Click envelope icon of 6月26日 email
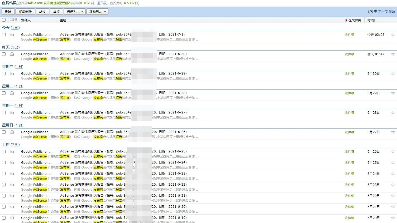397x223 pixels. 12,151
